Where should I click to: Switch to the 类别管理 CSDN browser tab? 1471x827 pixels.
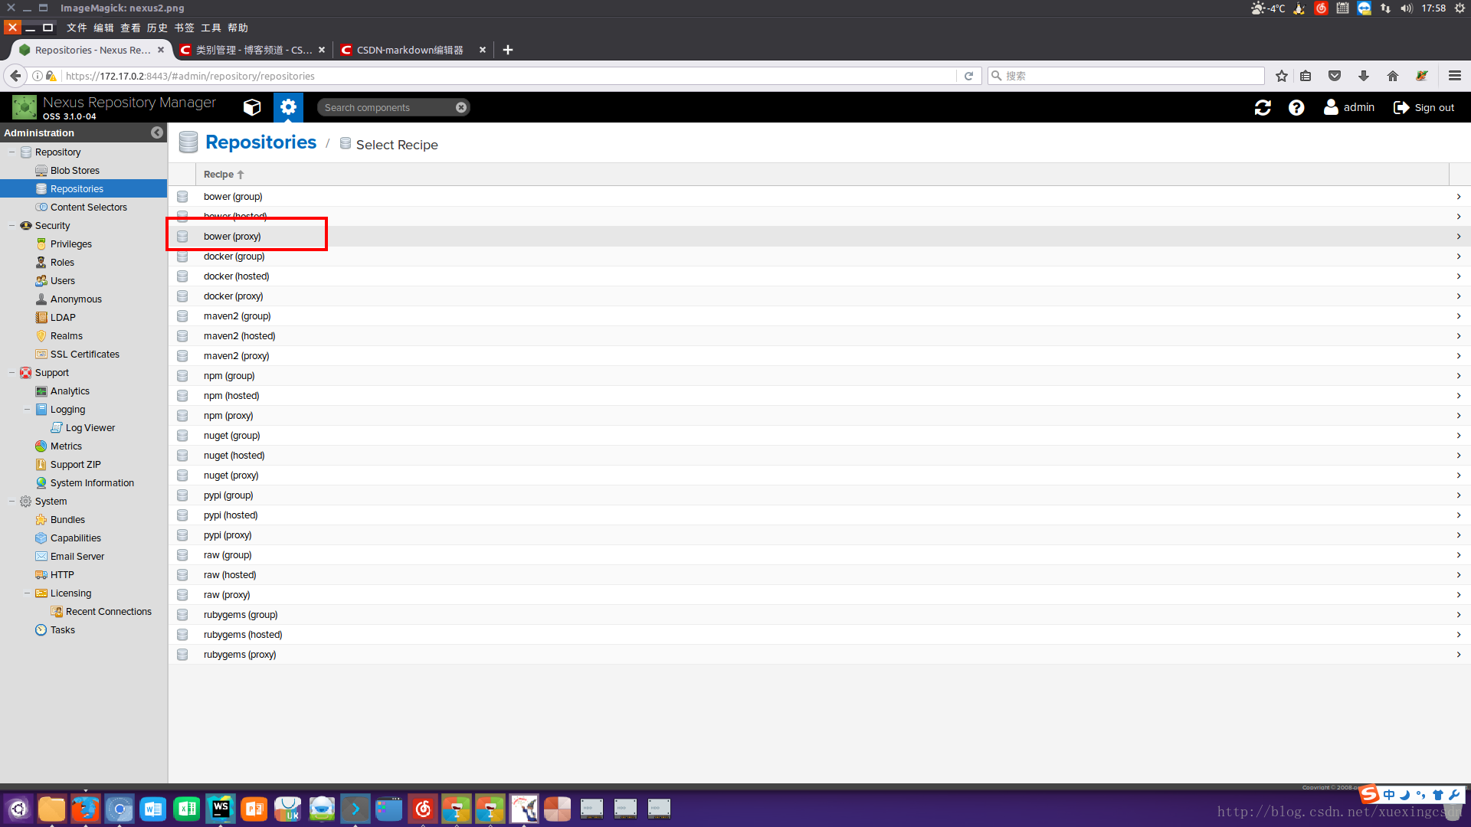253,50
